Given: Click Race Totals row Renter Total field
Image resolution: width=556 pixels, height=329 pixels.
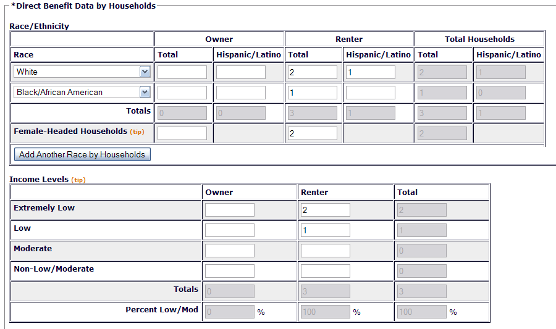Looking at the screenshot, I should point(313,113).
